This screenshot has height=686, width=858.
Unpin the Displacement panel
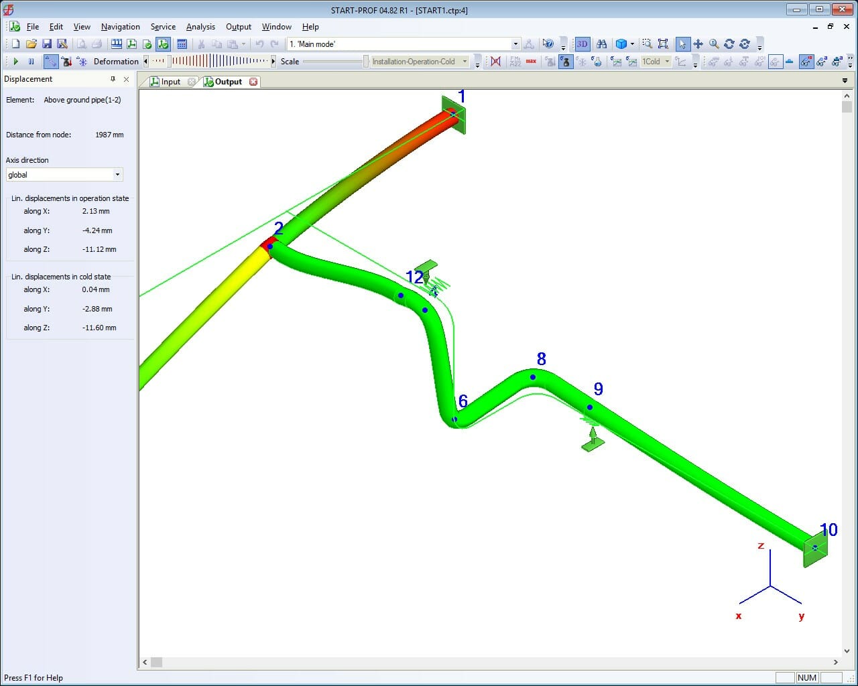114,79
